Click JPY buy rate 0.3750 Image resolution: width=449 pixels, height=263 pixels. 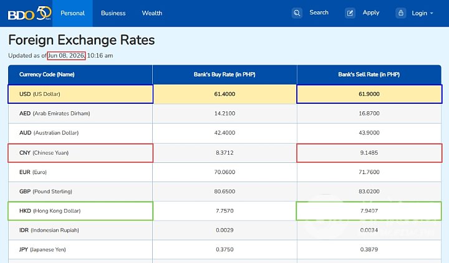pos(224,249)
